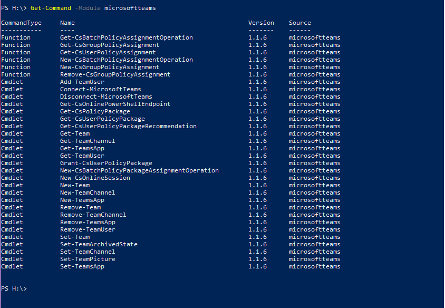Select the New-CsOnlineSession cmdlet name
The height and width of the screenshot is (308, 445).
coord(95,178)
